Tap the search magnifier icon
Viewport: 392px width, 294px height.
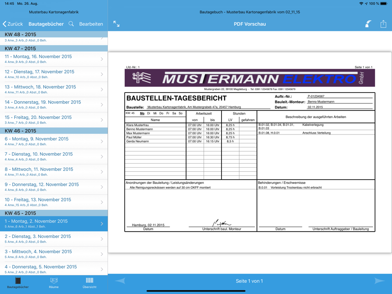coord(71,24)
